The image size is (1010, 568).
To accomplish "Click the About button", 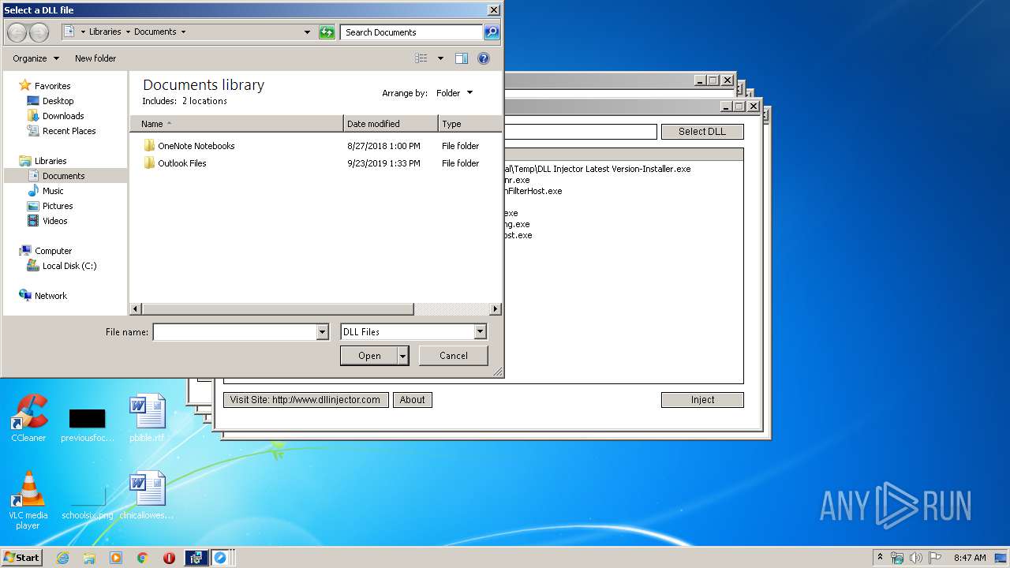I will tap(412, 400).
